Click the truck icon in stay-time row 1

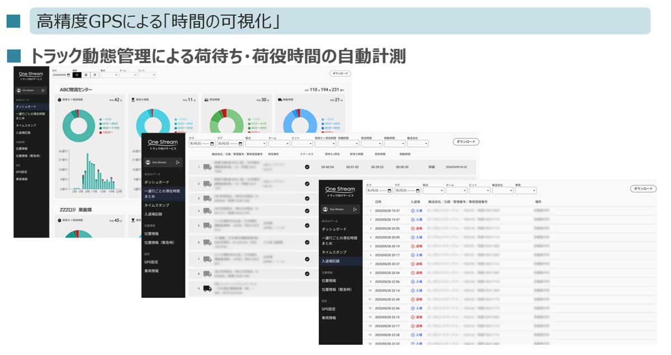207,167
